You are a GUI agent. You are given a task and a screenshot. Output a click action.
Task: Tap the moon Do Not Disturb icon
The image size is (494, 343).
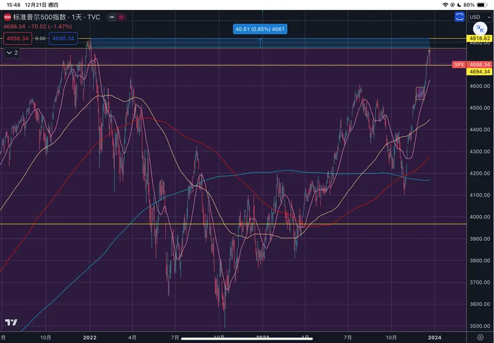pyautogui.click(x=459, y=5)
